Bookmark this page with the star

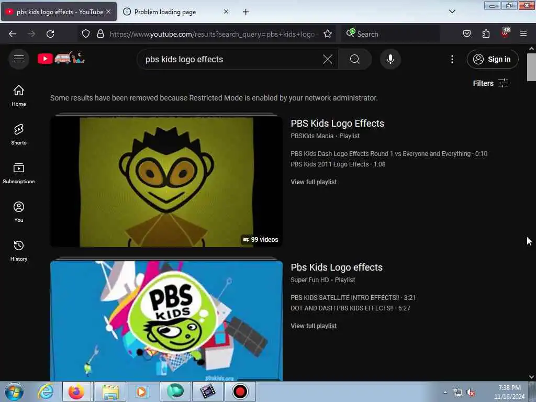pyautogui.click(x=328, y=33)
